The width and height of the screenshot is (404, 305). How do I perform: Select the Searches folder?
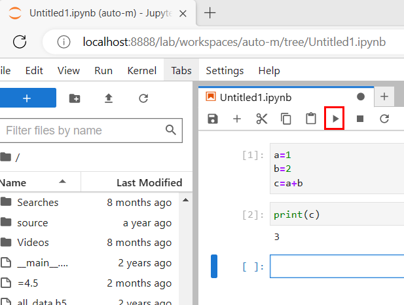(x=89, y=202)
